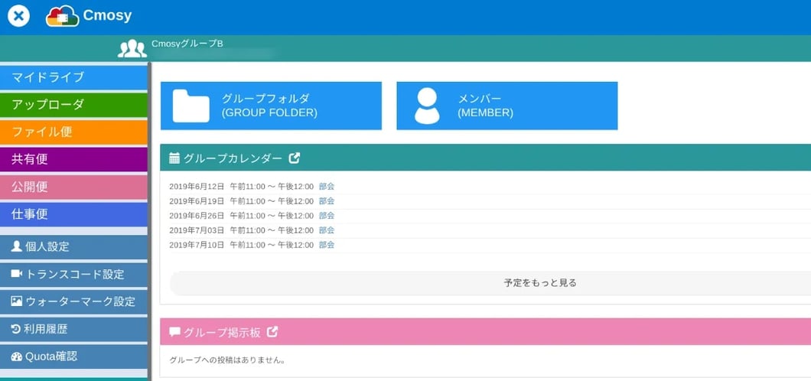The image size is (811, 381).
Task: Click the group members icon beside CmosyグループB
Action: point(132,49)
